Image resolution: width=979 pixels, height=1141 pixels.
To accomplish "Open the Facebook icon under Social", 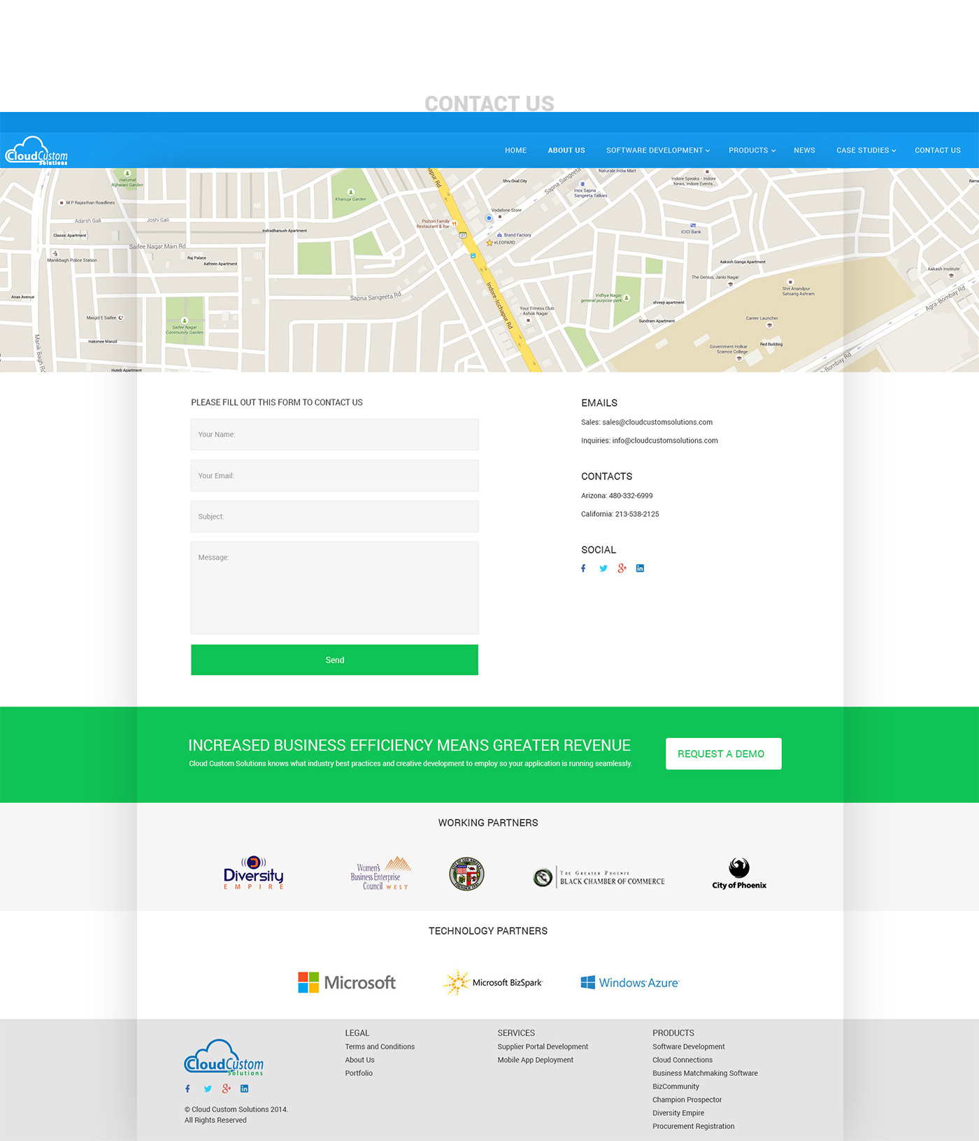I will (x=583, y=568).
